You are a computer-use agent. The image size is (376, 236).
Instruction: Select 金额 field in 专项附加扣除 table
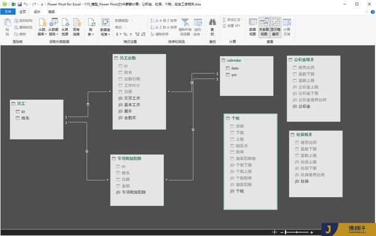pyautogui.click(x=126, y=186)
